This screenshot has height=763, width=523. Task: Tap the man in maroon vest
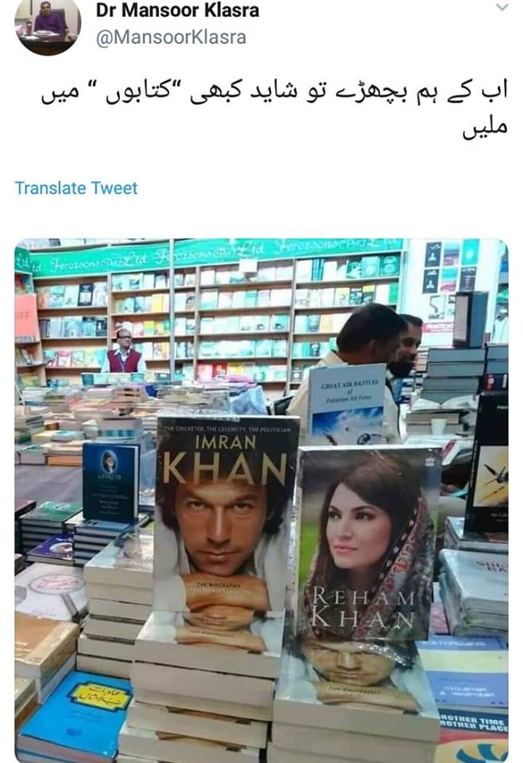(x=124, y=351)
